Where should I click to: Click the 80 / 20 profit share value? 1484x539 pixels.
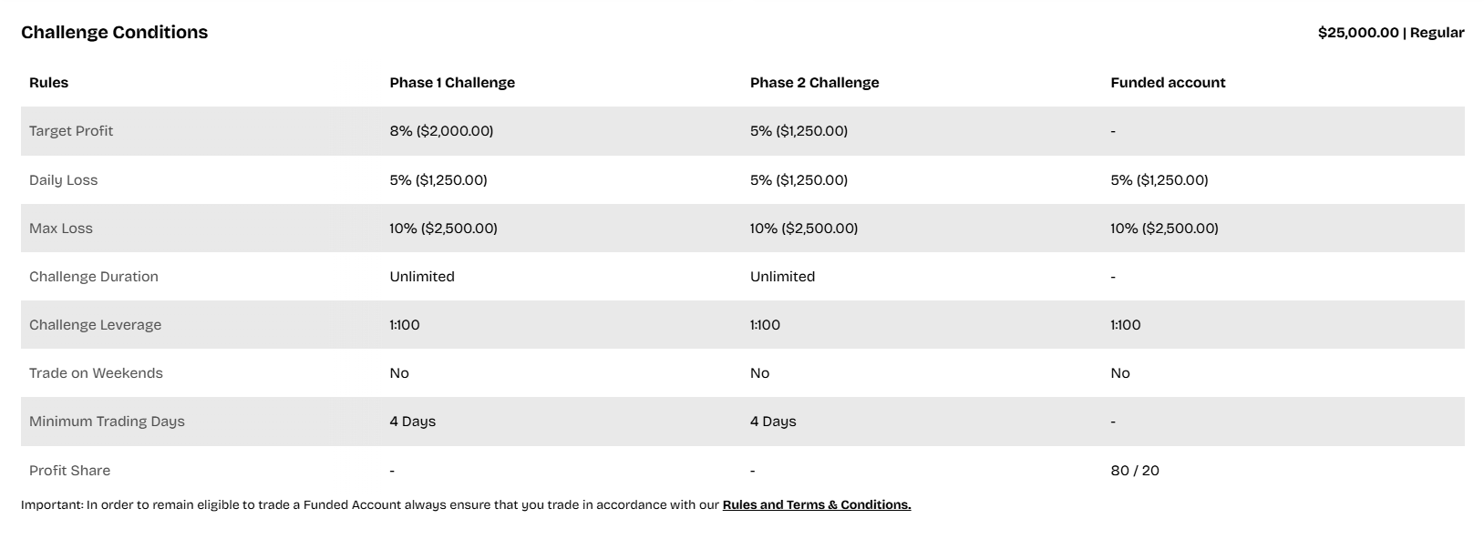pos(1135,471)
